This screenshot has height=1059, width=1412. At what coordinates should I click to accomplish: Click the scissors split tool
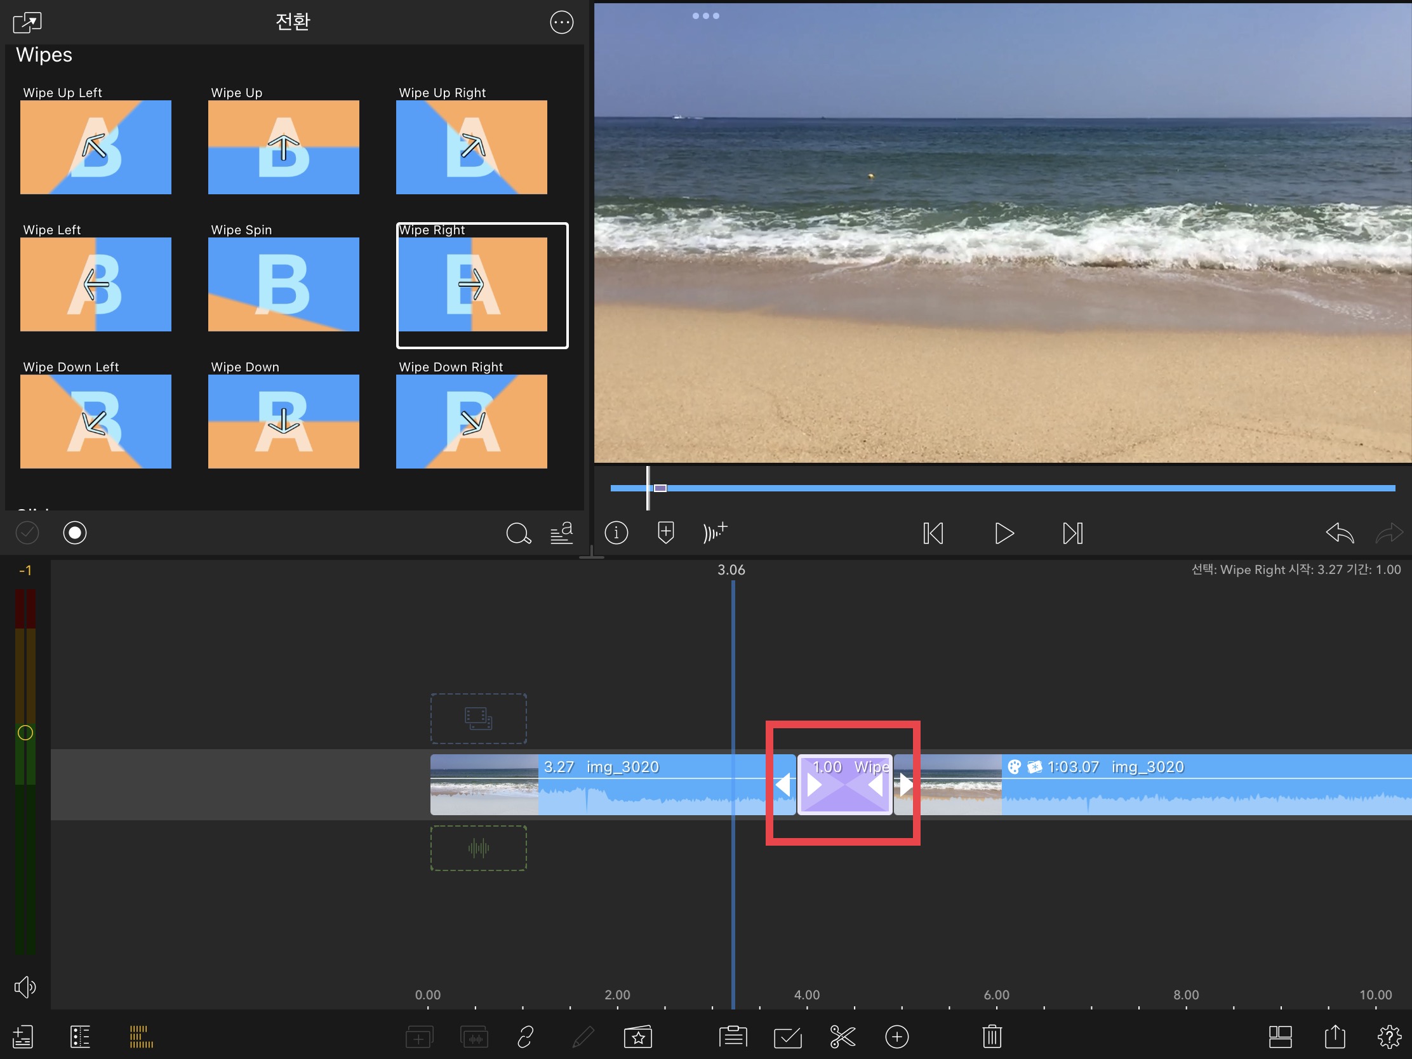tap(842, 1037)
